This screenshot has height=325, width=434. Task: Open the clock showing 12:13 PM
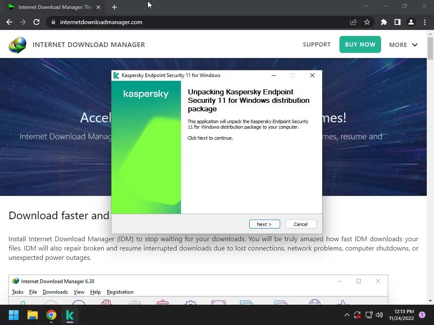[401, 315]
